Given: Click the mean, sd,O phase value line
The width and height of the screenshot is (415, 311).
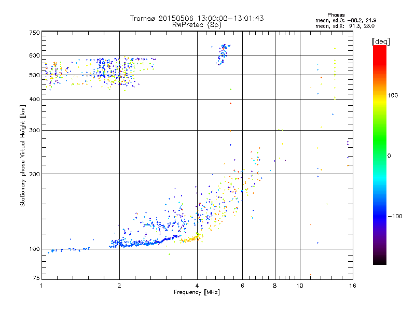Looking at the screenshot, I should tap(345, 20).
